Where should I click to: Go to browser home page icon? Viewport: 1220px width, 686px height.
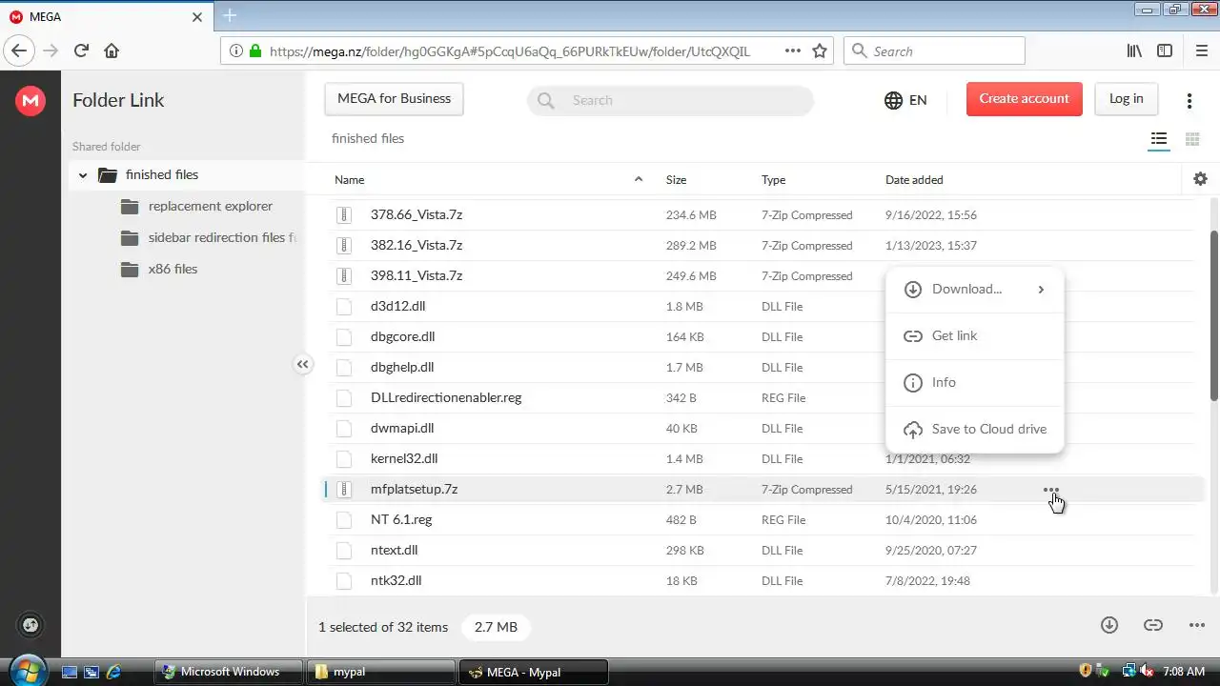pyautogui.click(x=112, y=51)
